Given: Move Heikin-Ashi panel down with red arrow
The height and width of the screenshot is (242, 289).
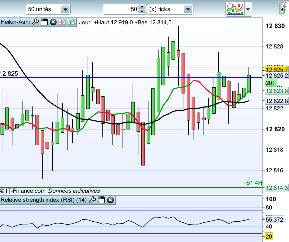Looking at the screenshot, I should [x=62, y=22].
